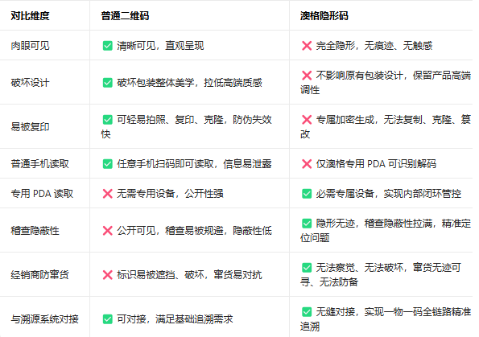Click green check beside 破坏包装整体美学
The image size is (479, 337).
(108, 83)
